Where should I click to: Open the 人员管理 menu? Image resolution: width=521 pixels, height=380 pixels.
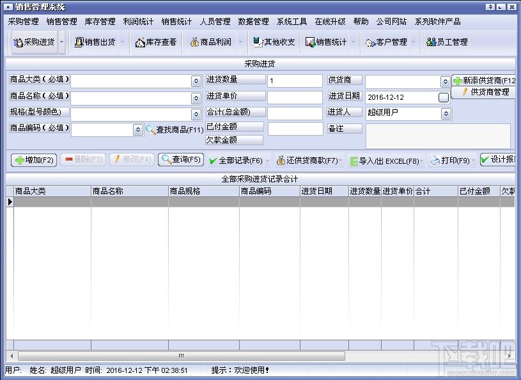click(x=215, y=22)
